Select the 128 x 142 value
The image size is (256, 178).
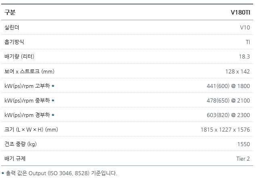pos(237,71)
